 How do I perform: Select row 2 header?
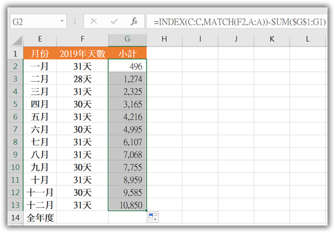click(15, 66)
